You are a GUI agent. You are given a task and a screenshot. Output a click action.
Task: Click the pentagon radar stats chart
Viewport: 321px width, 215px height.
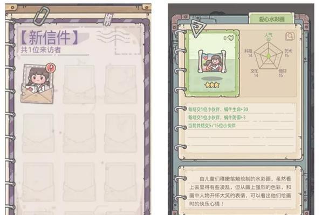tap(268, 56)
